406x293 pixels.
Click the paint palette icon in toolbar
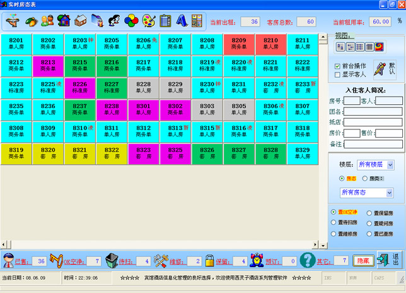pyautogui.click(x=149, y=21)
